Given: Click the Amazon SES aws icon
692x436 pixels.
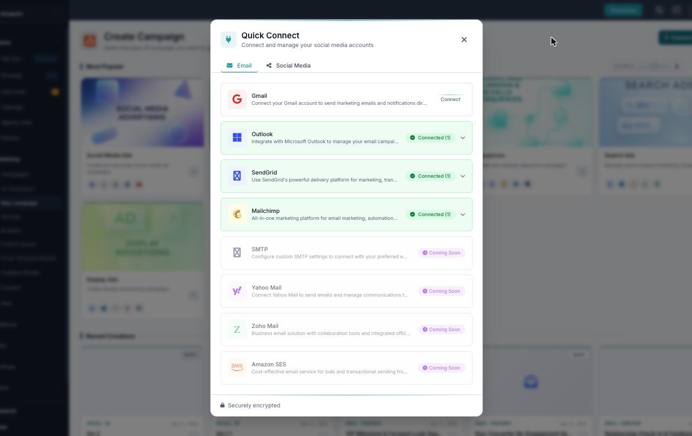Looking at the screenshot, I should (237, 368).
